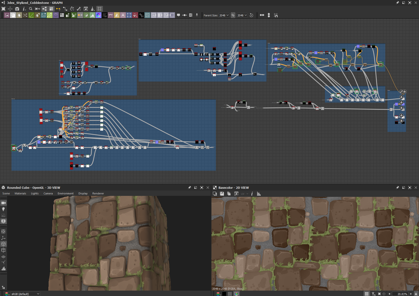Open the Materials menu in 3D view

(20, 194)
